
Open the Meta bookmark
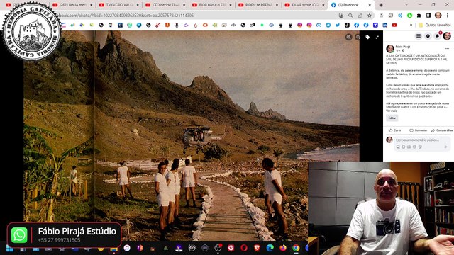pyautogui.click(x=319, y=25)
